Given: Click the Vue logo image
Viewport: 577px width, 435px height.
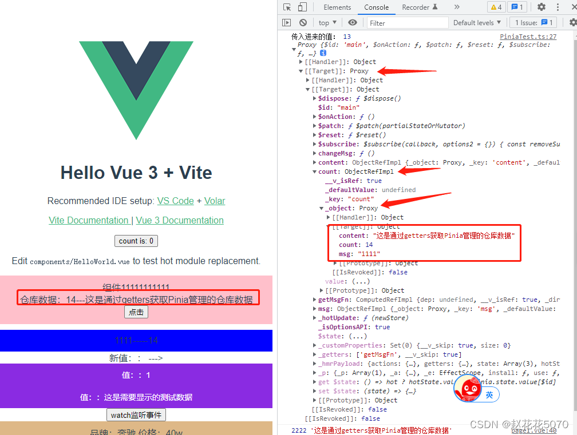Looking at the screenshot, I should 136,90.
